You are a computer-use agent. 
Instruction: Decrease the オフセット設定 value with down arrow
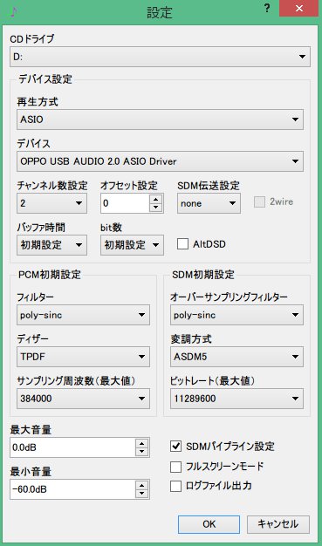click(156, 208)
